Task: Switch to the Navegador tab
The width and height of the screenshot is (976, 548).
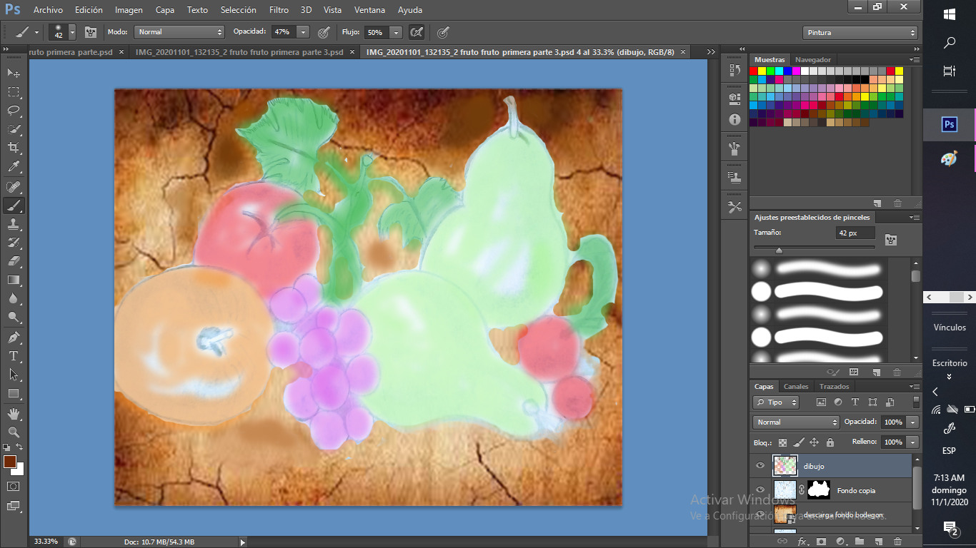Action: click(813, 59)
